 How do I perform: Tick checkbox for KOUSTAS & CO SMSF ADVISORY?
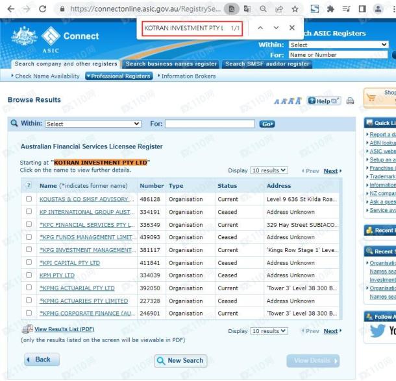click(29, 199)
